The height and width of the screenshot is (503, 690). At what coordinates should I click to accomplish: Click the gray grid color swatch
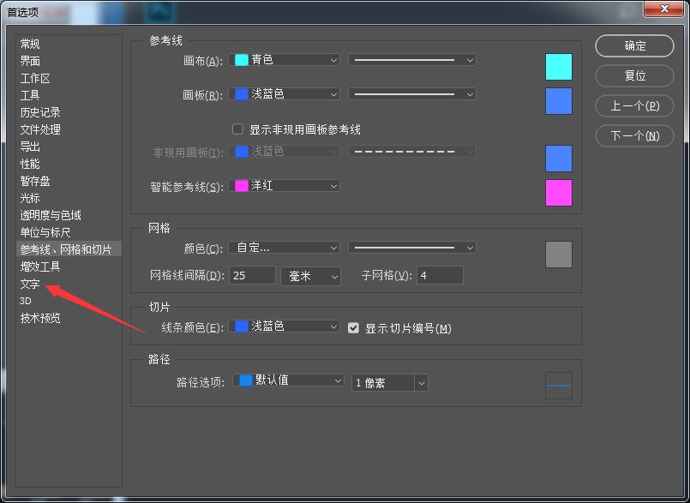(x=558, y=254)
